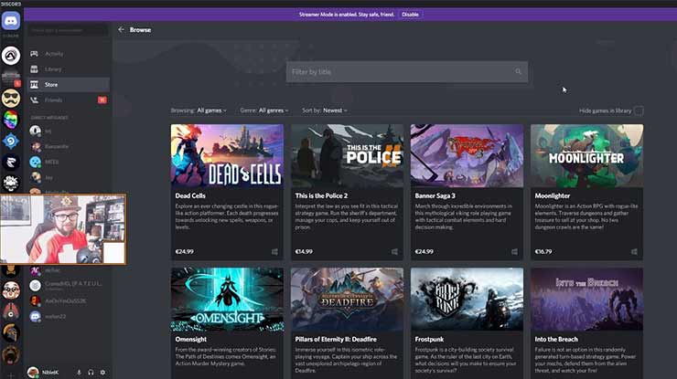Viewport: 677px width, 379px height.
Task: Open Friends phone icon in sidebar
Action: 34,100
